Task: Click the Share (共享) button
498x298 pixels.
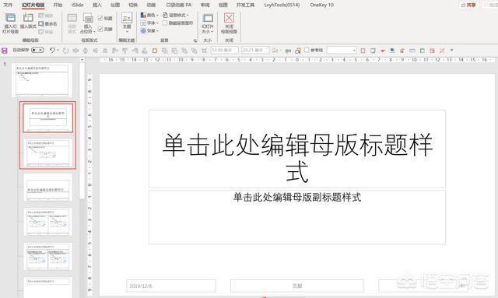Action: coord(468,5)
